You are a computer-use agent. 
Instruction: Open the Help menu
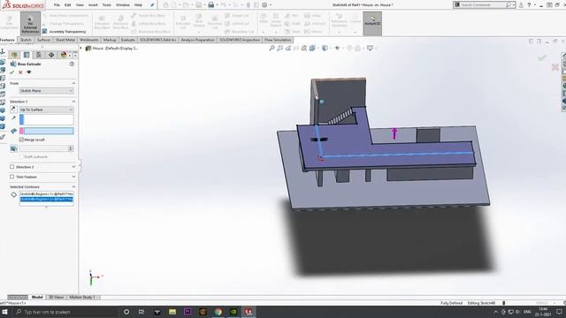click(138, 5)
